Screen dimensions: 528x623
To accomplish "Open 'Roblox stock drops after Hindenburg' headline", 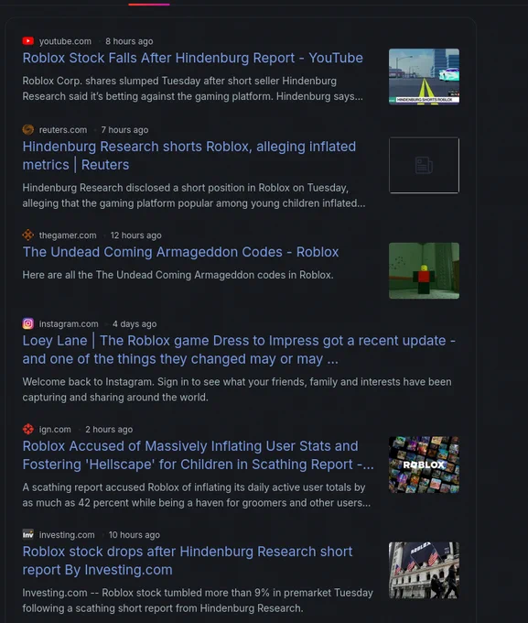I will pos(188,560).
